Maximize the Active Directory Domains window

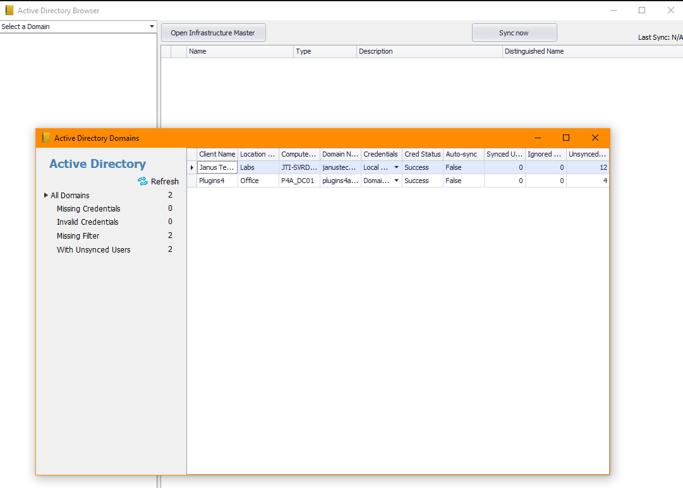[x=566, y=138]
